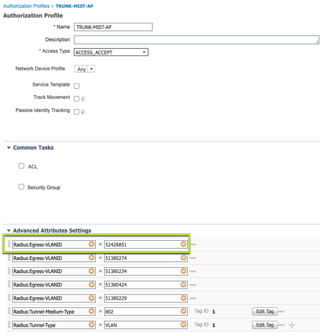This screenshot has width=320, height=336.
Task: Check the Security Group checkbox
Action: [21, 187]
